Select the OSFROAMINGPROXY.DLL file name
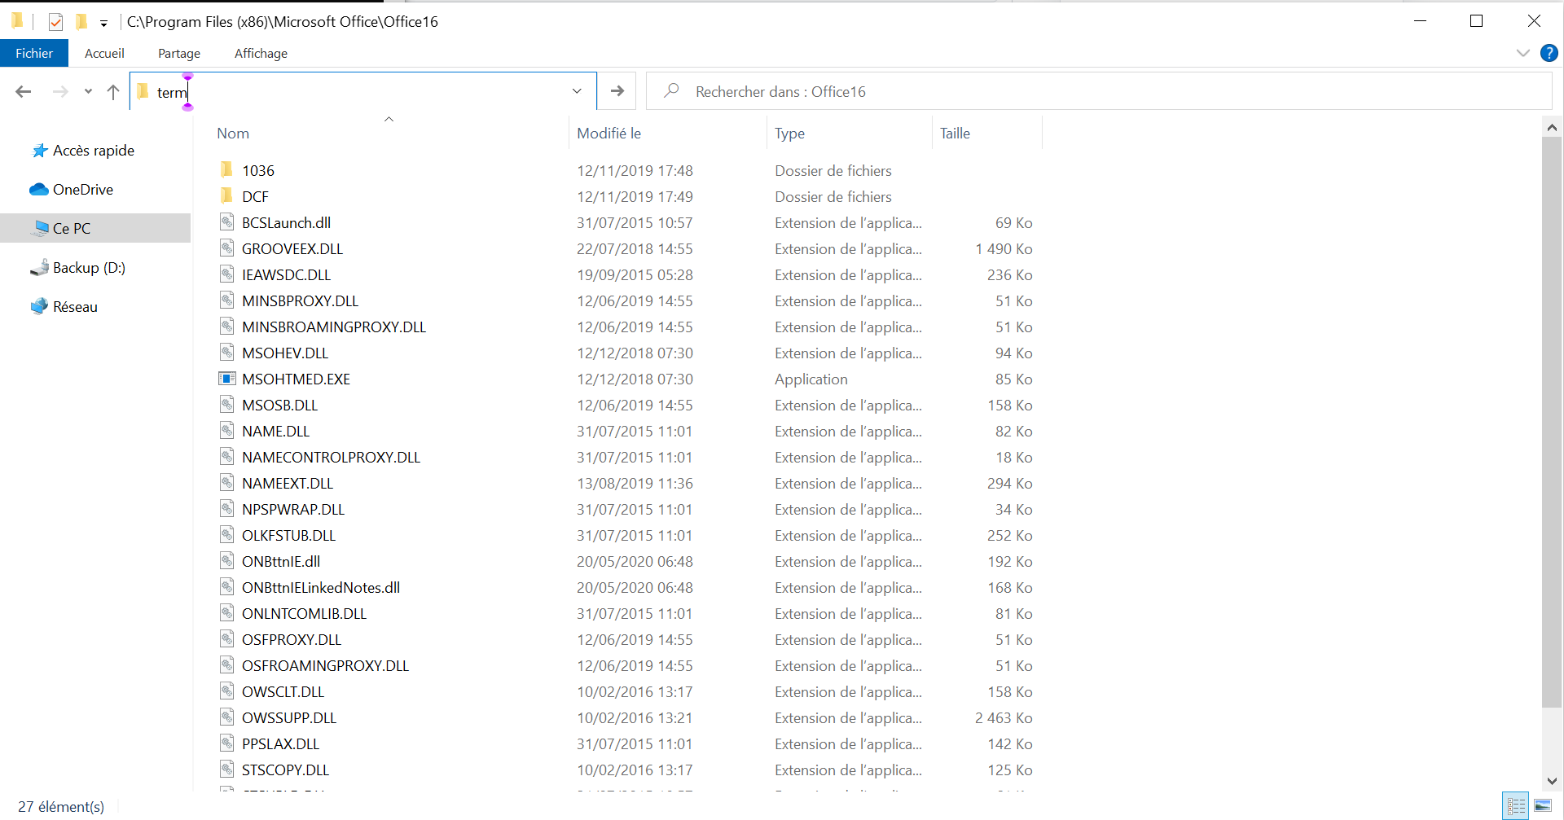Viewport: 1564px width, 820px height. (325, 666)
